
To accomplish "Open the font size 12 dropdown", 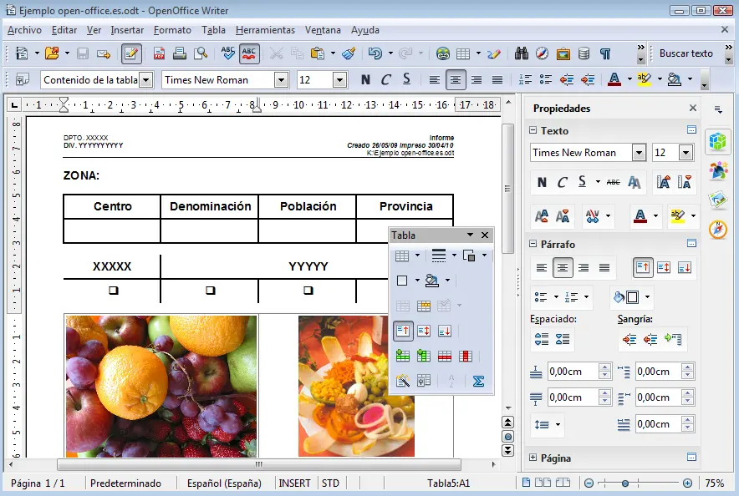I will [x=339, y=79].
